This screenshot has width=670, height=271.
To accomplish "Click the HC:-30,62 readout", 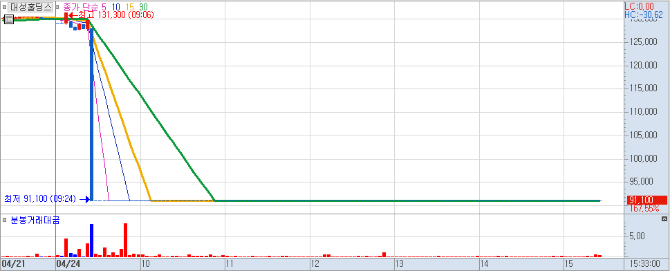I will coord(644,15).
